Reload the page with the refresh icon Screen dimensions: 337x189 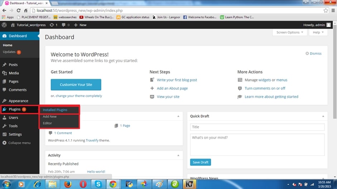pos(19,10)
